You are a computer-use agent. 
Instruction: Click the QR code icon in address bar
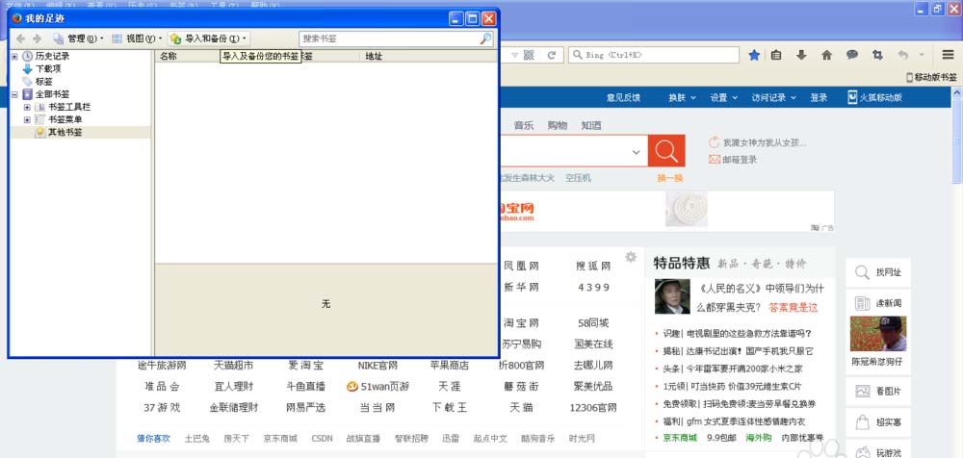coord(529,55)
